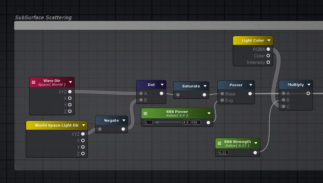This screenshot has height=183, width=323.
Task: Open the SSS Power node hamburger menu
Action: (145, 113)
